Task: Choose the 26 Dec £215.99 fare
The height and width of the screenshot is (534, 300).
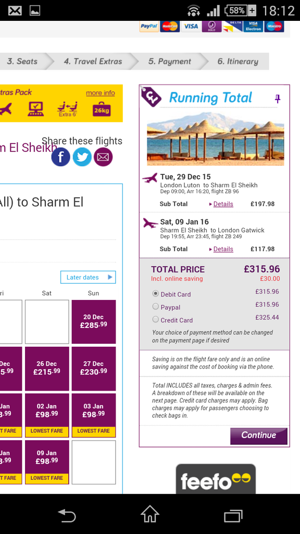Action: click(47, 369)
